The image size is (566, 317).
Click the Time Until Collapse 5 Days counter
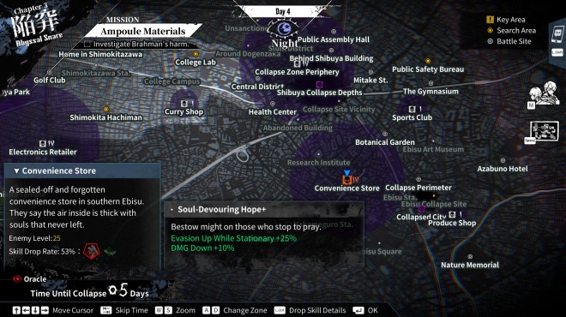point(89,291)
